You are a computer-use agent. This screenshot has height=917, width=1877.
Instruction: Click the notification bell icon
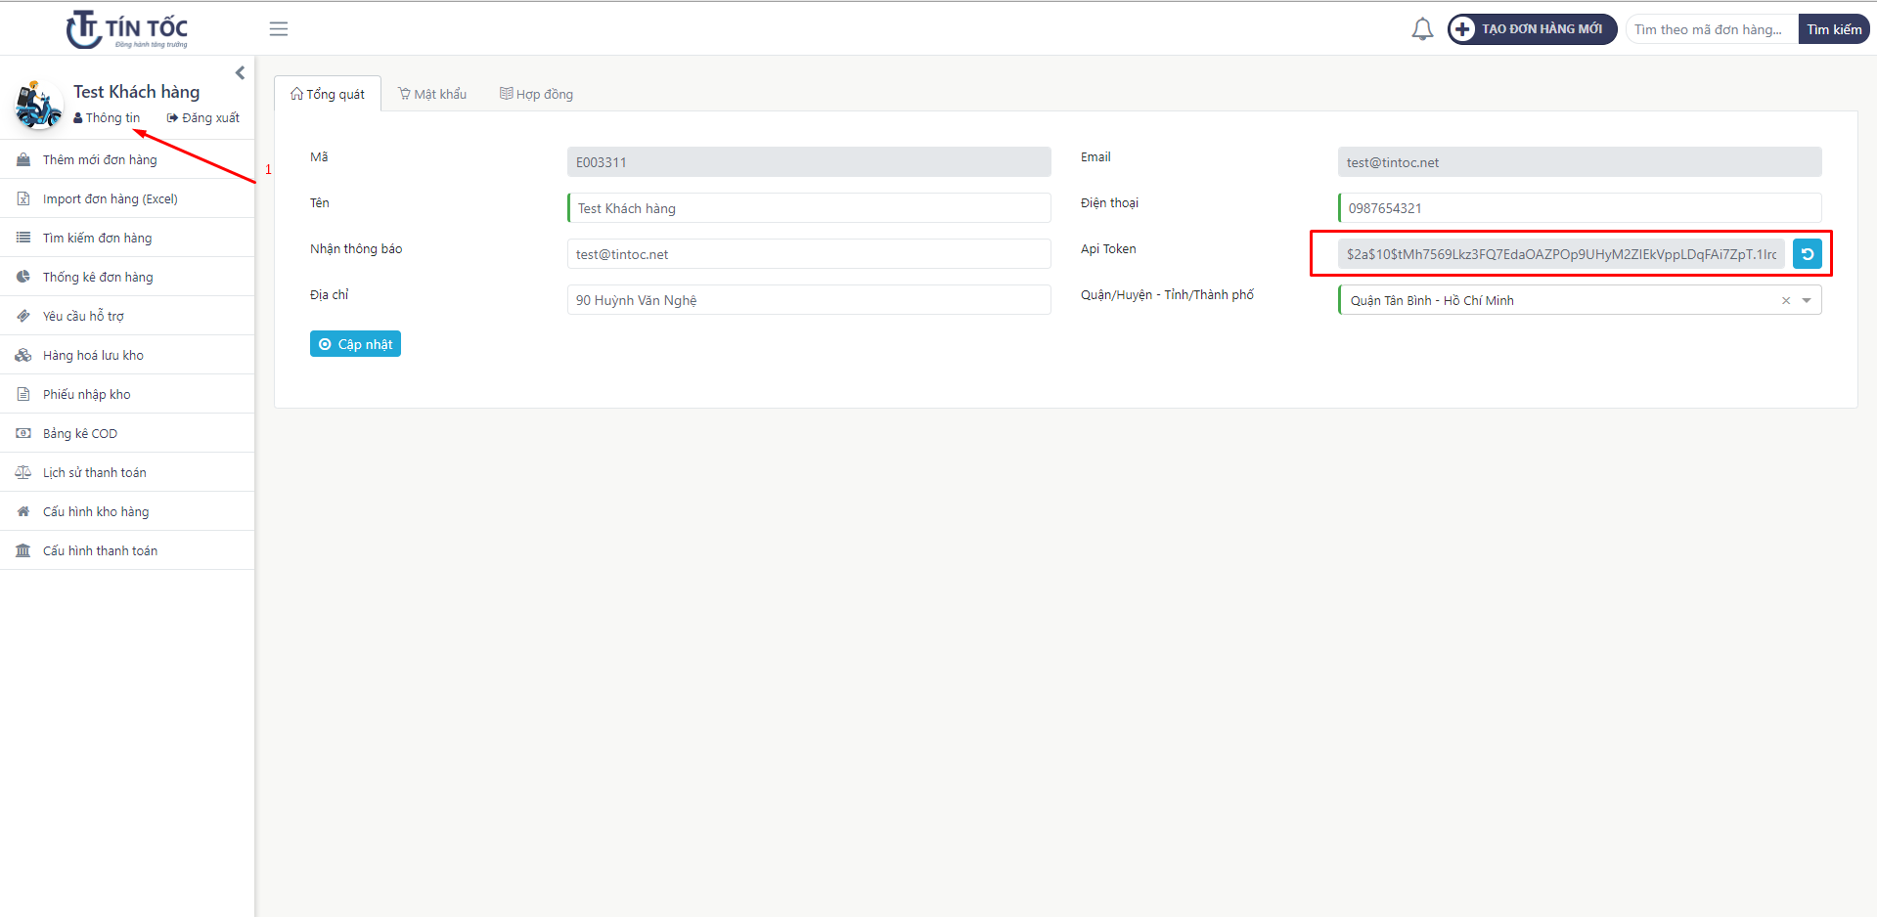(x=1422, y=29)
